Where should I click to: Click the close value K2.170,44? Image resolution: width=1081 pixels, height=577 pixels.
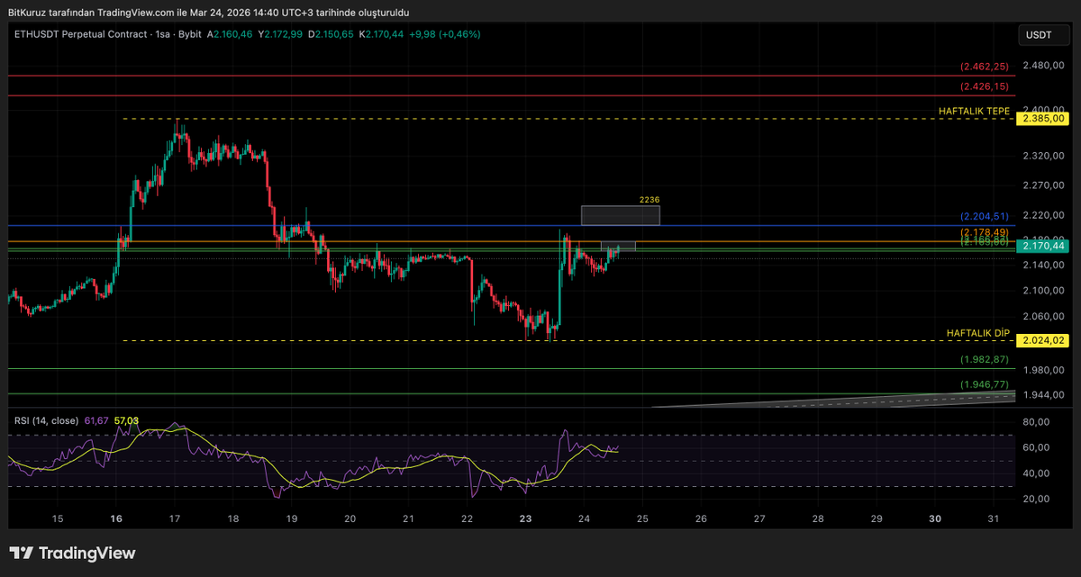[x=383, y=34]
